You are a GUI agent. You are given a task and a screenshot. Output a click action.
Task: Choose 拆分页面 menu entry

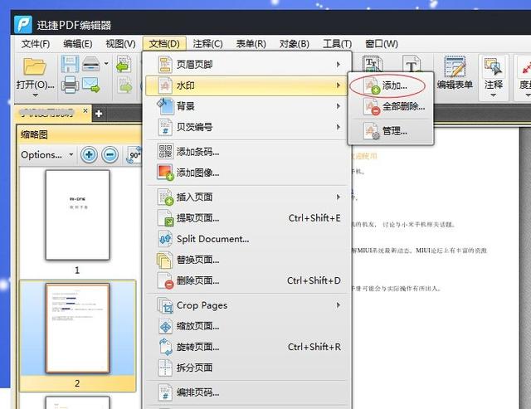[246, 368]
